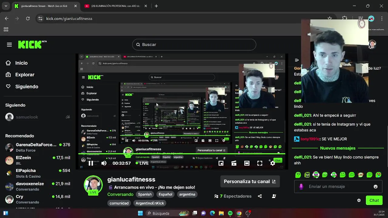Open File Explorer from the taskbar
Image resolution: width=388 pixels, height=218 pixels.
221,213
